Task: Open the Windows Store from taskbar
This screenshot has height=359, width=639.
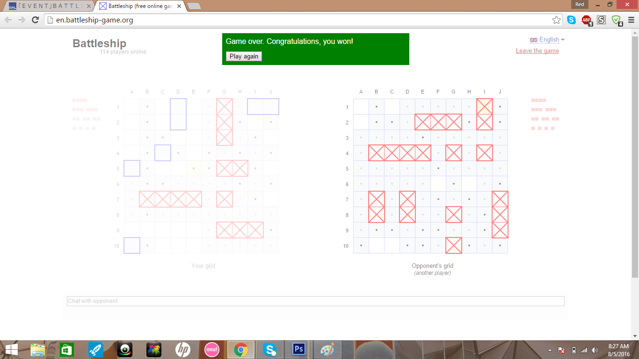Action: (66, 350)
